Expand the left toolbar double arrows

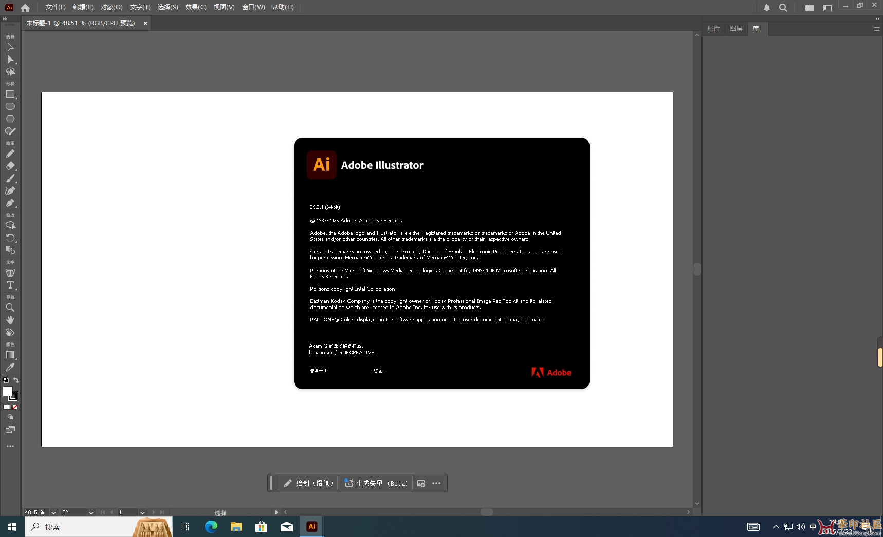[x=5, y=18]
